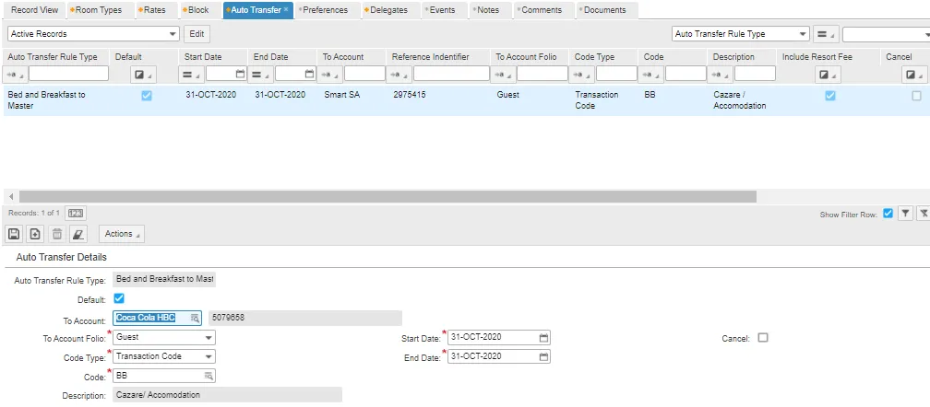Screen dimensions: 930x407
Task: Close the Auto Transfer tab
Action: [286, 9]
